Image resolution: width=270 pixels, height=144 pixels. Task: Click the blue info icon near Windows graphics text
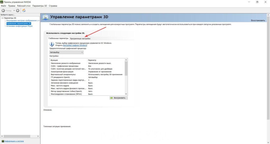point(52,44)
